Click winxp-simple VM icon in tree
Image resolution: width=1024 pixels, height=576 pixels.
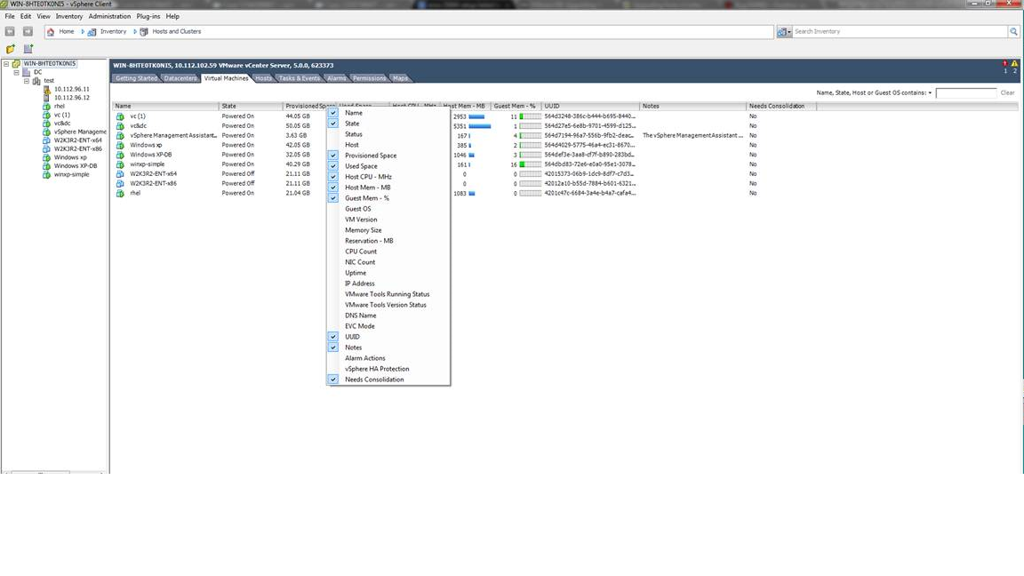[46, 175]
